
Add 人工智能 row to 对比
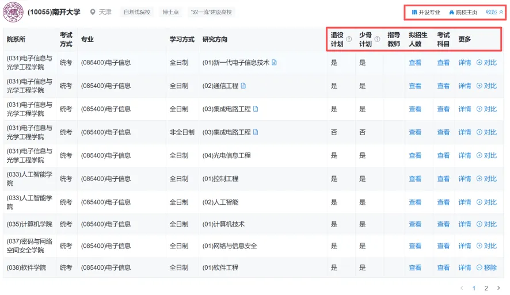(486, 202)
